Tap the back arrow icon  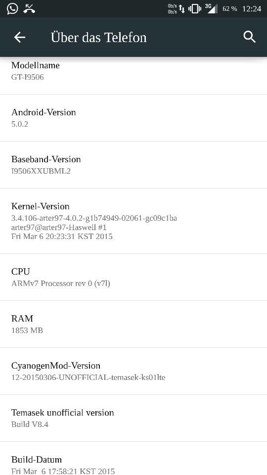20,38
